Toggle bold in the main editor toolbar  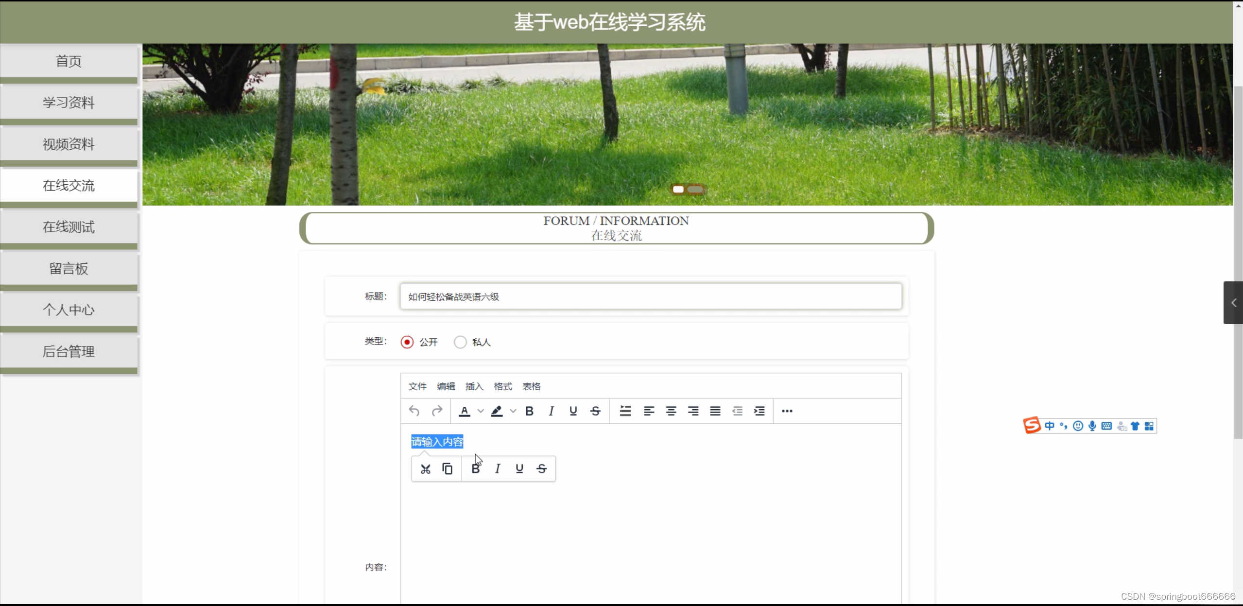click(x=529, y=411)
